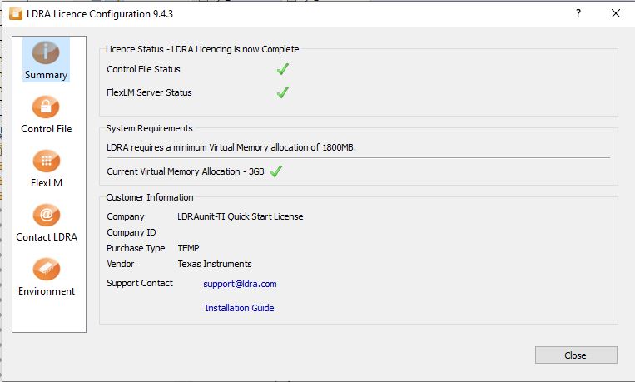Click the 'LDRA Licence Configuration 9.4.3' window title

coord(100,14)
